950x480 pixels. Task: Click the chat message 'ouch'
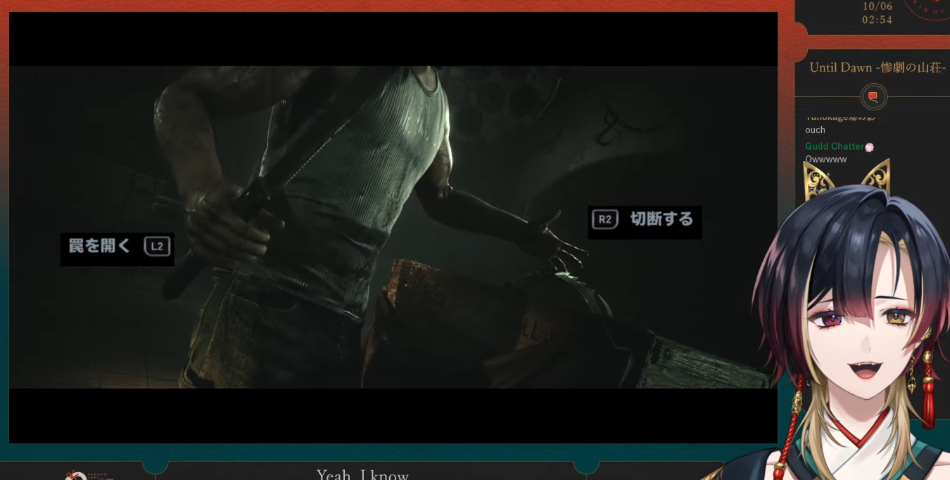tap(815, 130)
